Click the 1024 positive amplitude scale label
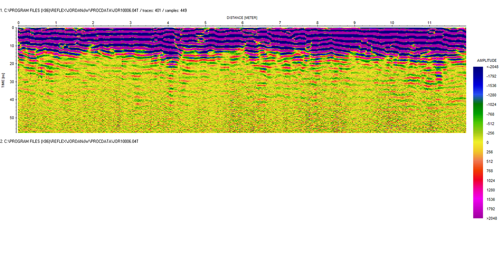504x271 pixels. point(490,181)
